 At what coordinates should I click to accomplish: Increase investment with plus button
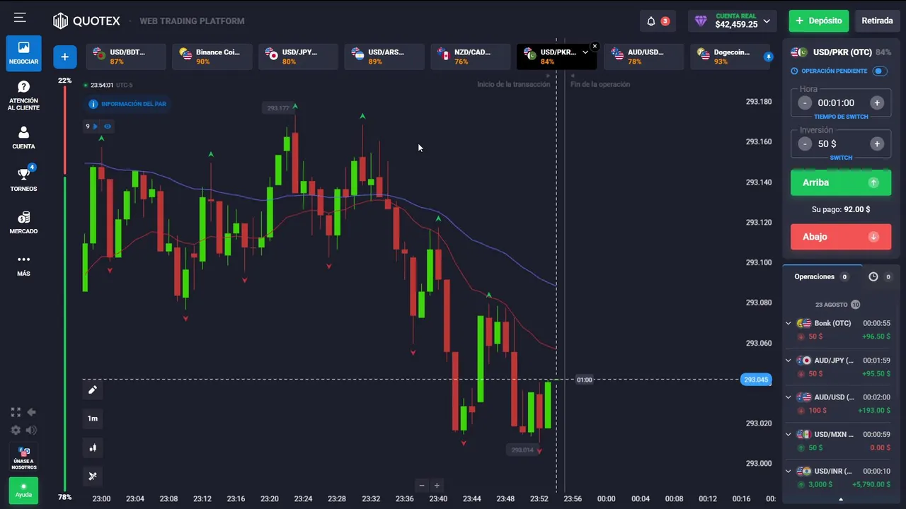coord(877,144)
